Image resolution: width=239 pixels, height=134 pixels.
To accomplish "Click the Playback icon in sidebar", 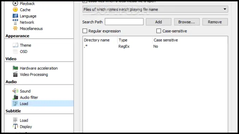I will click(x=15, y=3).
